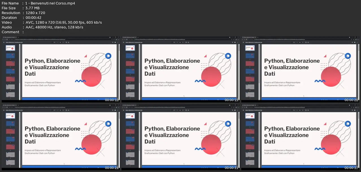Select the page 2 blue thumbnail in the 00:00:10 frame

[10, 56]
